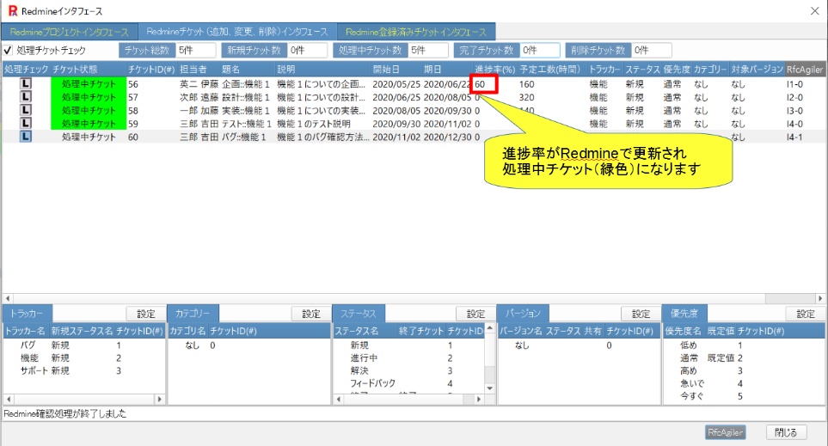
Task: Click the status list's down scroll arrow
Action: [x=489, y=388]
